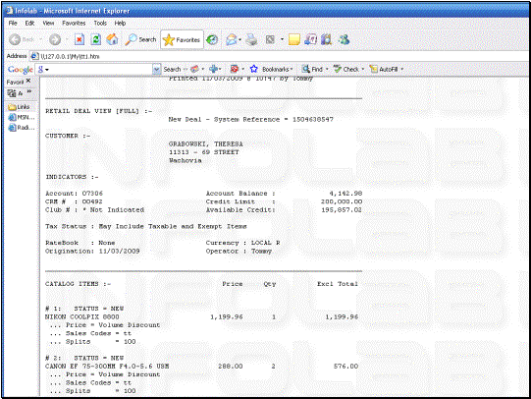Open the File menu

coord(13,23)
